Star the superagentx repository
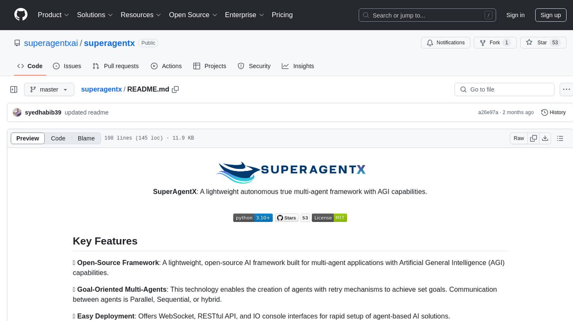Image resolution: width=573 pixels, height=321 pixels. [x=537, y=42]
